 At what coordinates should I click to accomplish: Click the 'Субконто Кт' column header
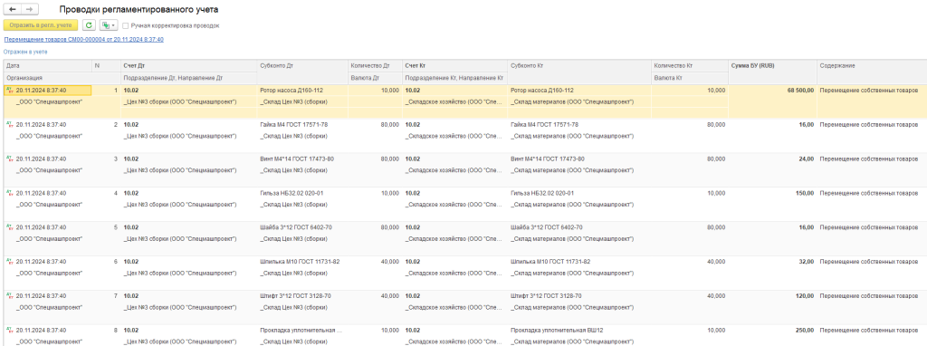pos(579,65)
